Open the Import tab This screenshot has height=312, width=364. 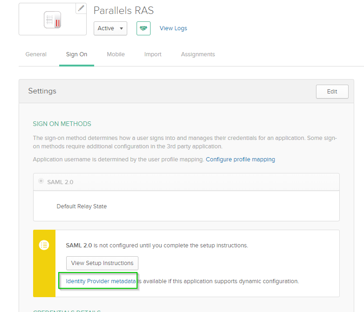pyautogui.click(x=153, y=54)
